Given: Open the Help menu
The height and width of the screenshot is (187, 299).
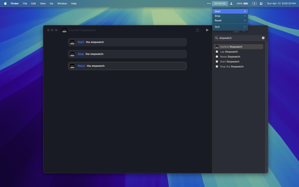Looking at the screenshot, I should (x=74, y=3).
